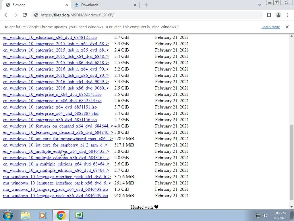Open the enterprise_2015_ltsb_n_x86 file link
The image size is (294, 221).
point(56,50)
